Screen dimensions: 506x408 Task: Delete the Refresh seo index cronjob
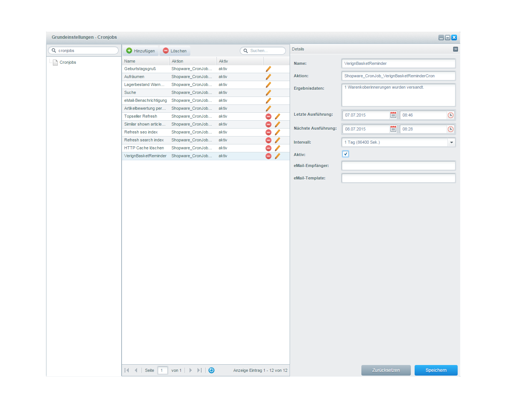pos(268,132)
